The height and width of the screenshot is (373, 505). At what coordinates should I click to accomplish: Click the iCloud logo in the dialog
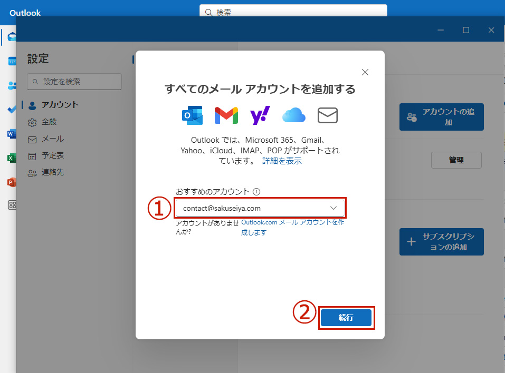(x=294, y=115)
